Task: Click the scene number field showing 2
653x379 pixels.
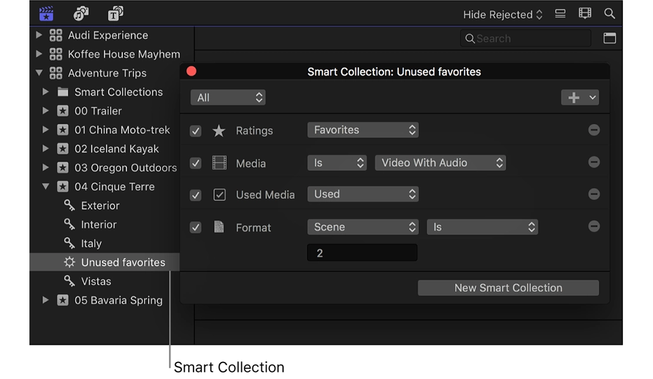Action: tap(362, 252)
